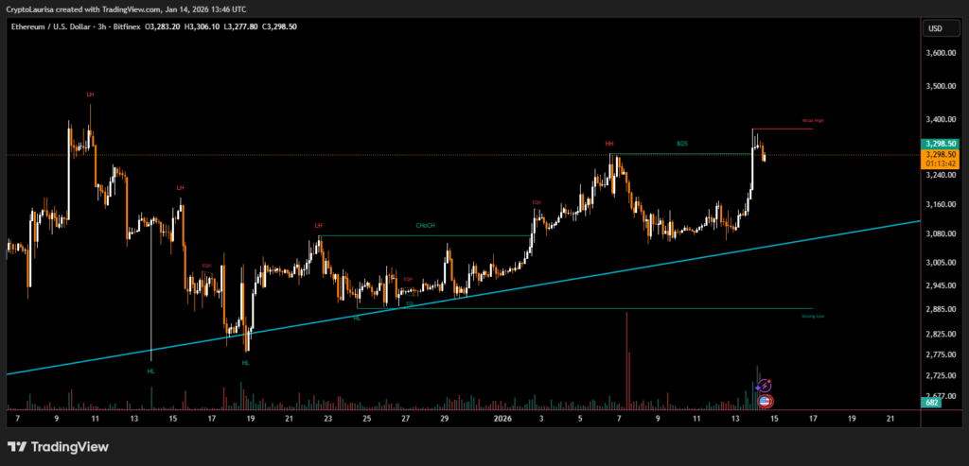This screenshot has height=466, width=969.
Task: Select the green BOS label
Action: [x=682, y=144]
